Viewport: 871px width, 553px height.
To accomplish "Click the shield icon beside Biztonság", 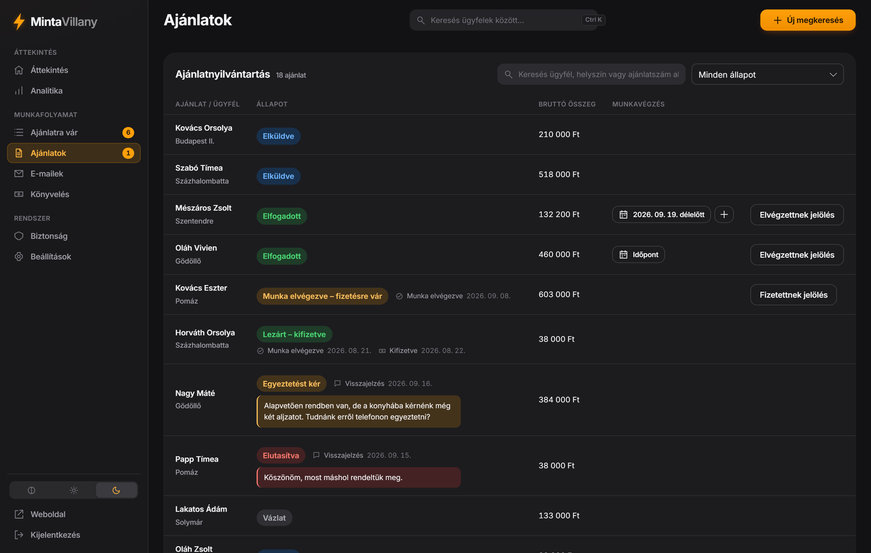I will [x=19, y=236].
